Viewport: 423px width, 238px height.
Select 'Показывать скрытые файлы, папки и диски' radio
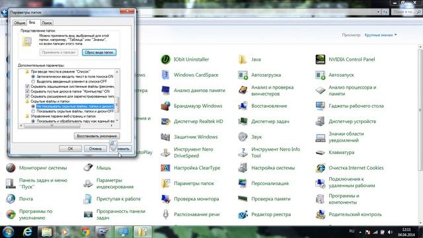click(33, 111)
